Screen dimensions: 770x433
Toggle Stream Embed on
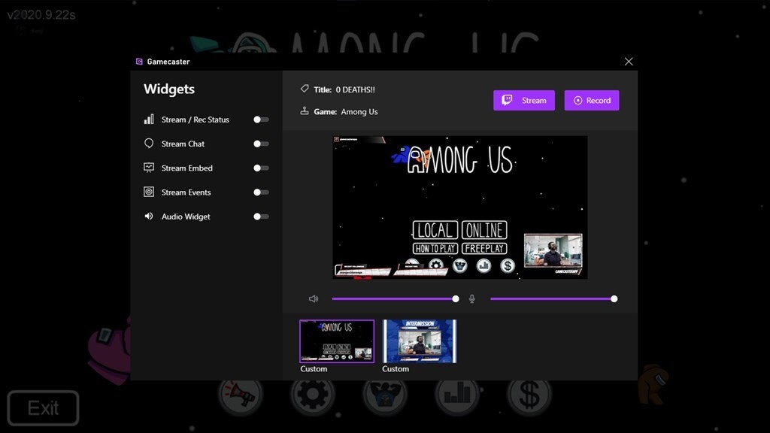pyautogui.click(x=260, y=168)
